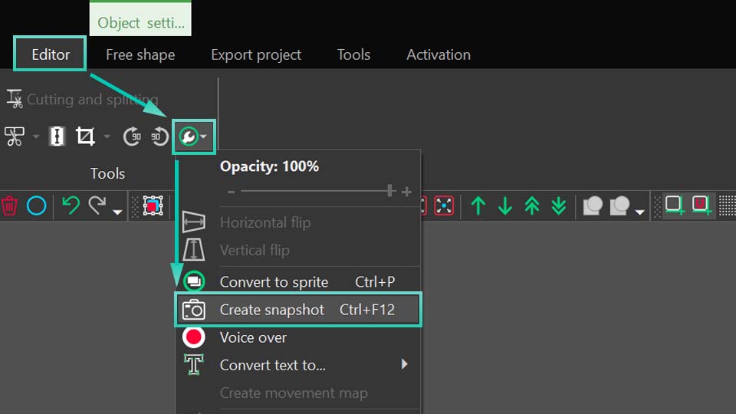736x414 pixels.
Task: Open the dropdown arrow beside the scissors tool
Action: (36, 137)
